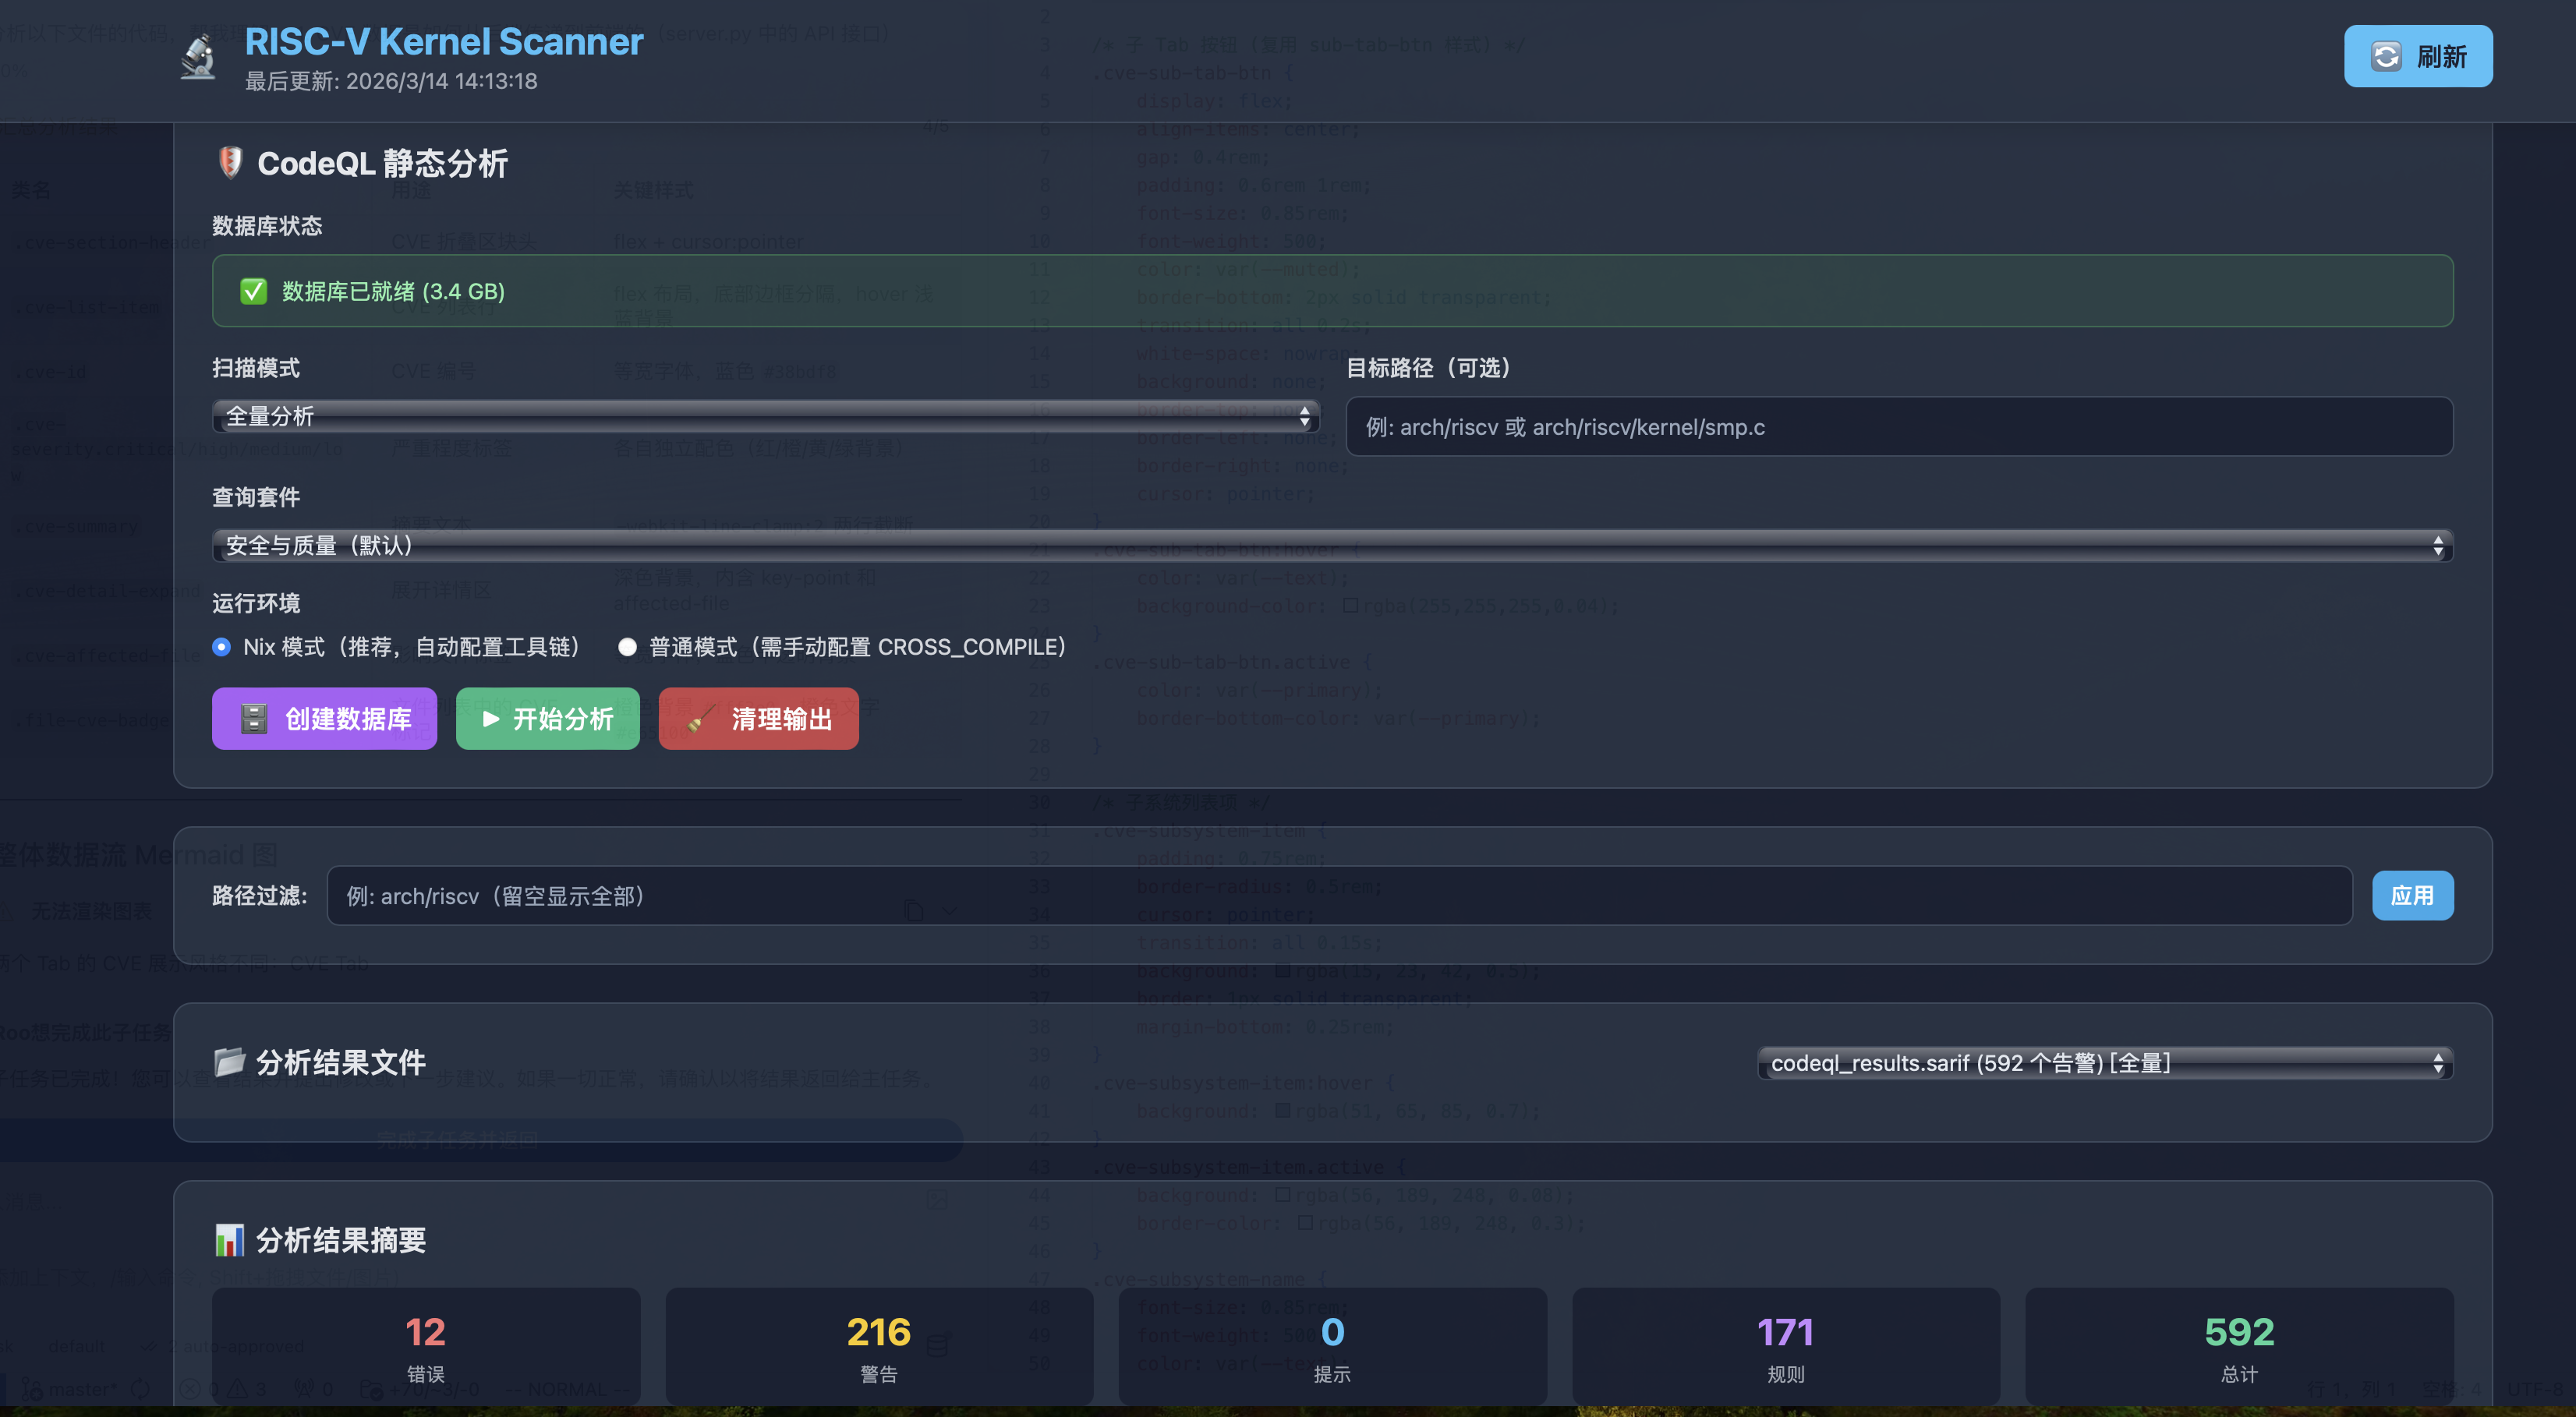Click the 目标路径 input field
Image resolution: width=2576 pixels, height=1417 pixels.
(1899, 427)
